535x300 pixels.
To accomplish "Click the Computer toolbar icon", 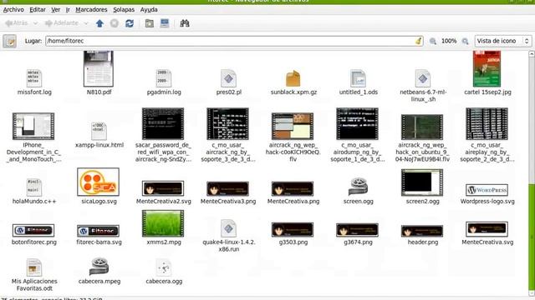I will [x=165, y=23].
